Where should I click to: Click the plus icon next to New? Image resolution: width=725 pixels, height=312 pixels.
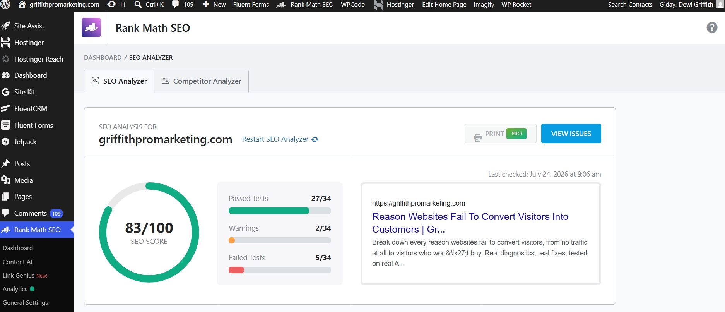pos(206,5)
